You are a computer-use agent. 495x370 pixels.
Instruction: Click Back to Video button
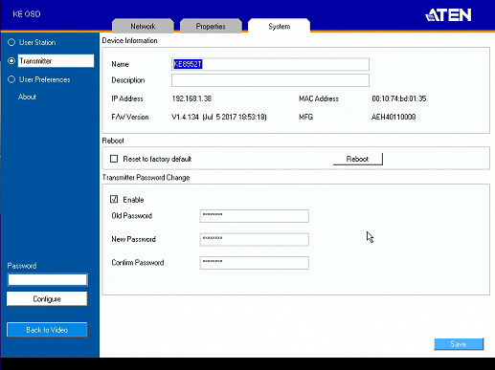point(47,330)
